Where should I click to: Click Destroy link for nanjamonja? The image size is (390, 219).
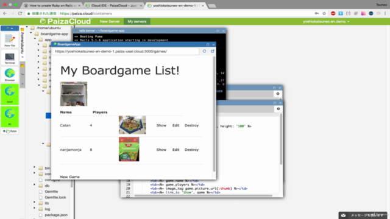[191, 150]
